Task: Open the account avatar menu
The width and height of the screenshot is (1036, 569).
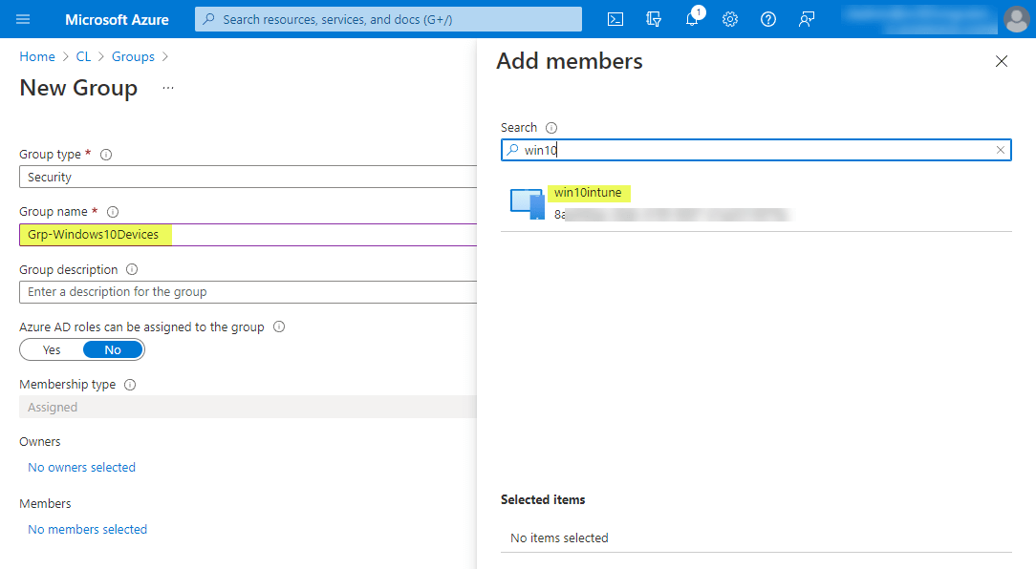Action: pyautogui.click(x=1016, y=19)
